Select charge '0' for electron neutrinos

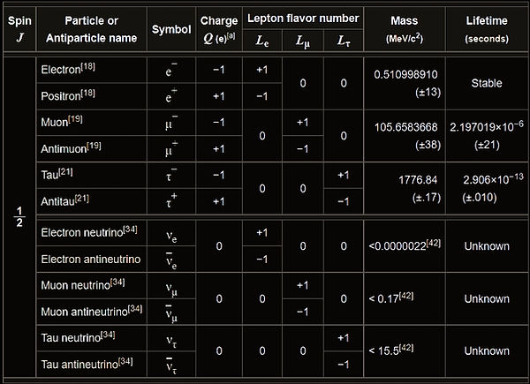click(x=219, y=246)
